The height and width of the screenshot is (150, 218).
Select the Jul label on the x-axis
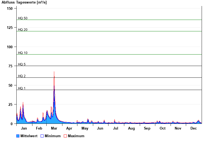click(x=116, y=128)
